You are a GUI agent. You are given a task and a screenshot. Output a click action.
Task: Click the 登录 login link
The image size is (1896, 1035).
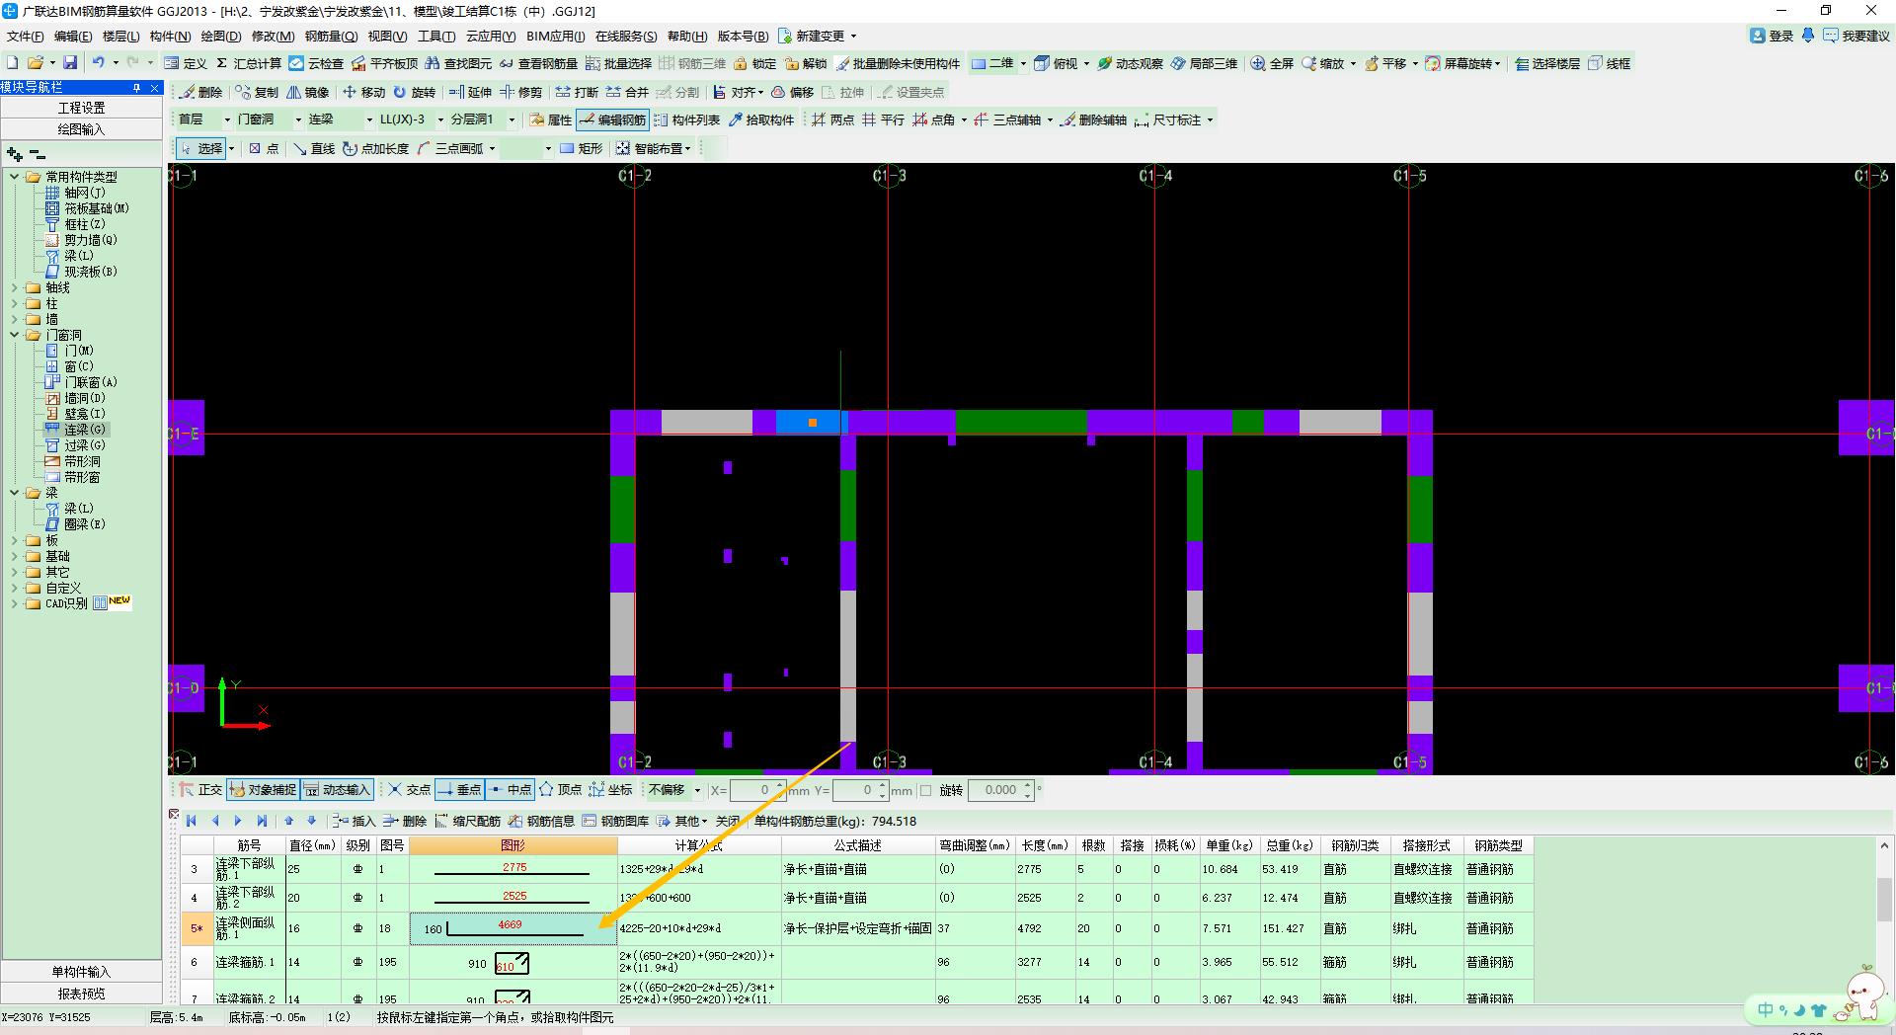pyautogui.click(x=1772, y=36)
